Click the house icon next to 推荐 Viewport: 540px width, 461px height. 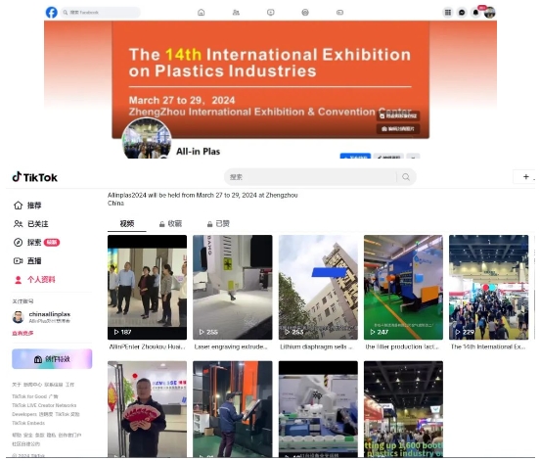[18, 206]
